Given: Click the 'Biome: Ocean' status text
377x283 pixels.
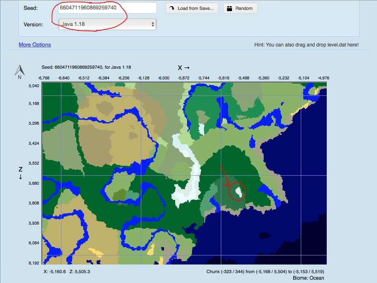Looking at the screenshot, I should point(308,278).
